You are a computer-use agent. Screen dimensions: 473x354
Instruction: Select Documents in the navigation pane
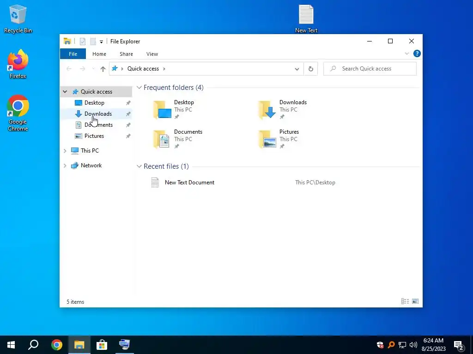pos(98,125)
